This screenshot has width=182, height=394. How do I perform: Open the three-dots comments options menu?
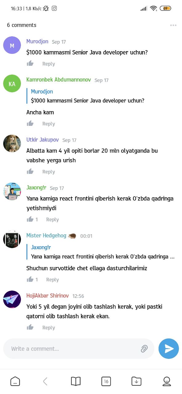click(x=173, y=25)
